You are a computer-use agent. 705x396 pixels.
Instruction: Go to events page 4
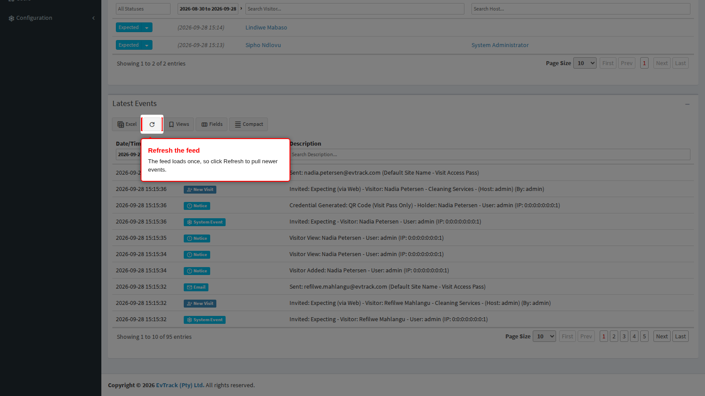[x=634, y=336]
